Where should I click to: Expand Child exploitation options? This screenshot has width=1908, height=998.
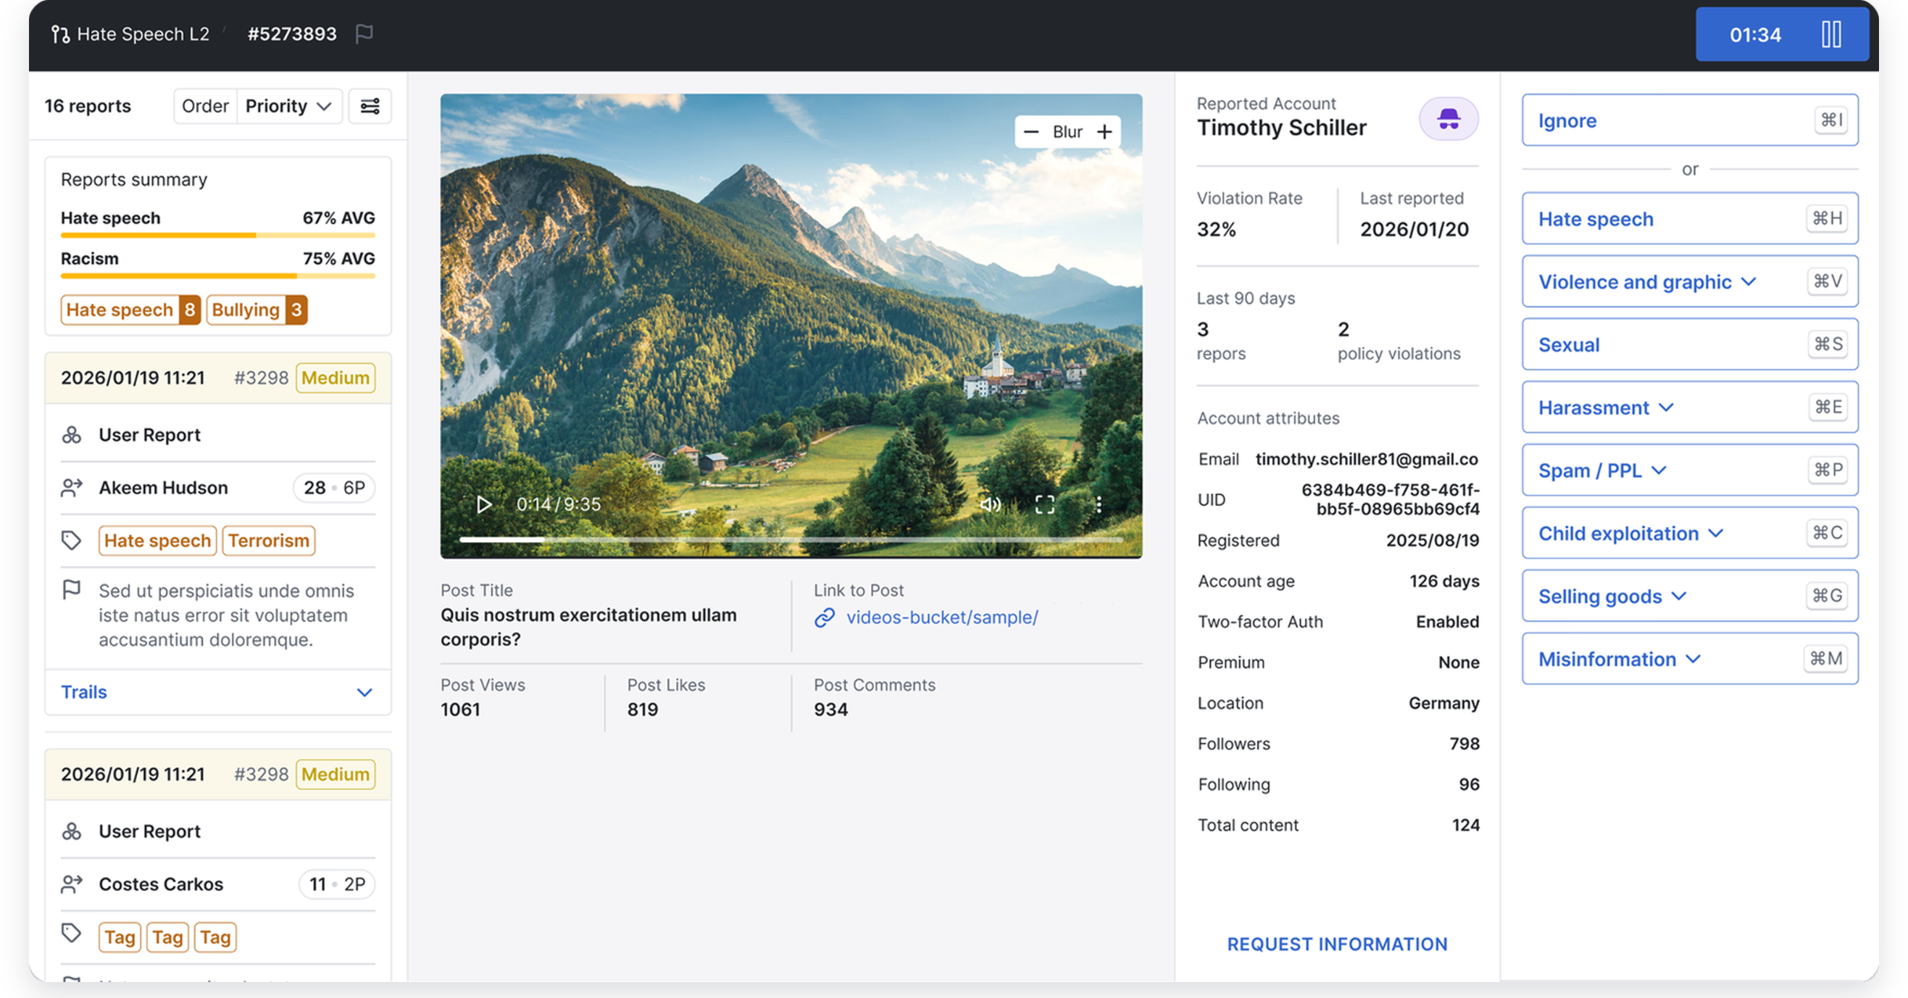[1715, 533]
